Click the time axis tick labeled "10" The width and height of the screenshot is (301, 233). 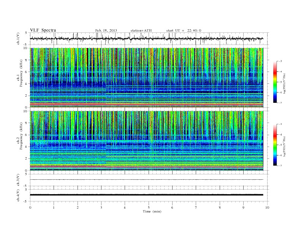(267, 207)
